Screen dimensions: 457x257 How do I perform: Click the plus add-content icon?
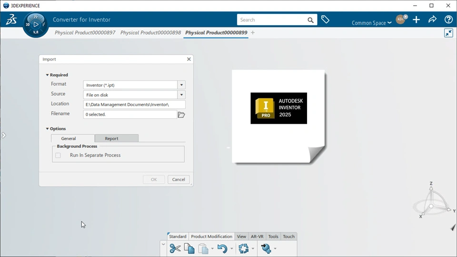point(416,20)
